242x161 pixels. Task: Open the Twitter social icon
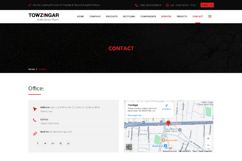click(45, 143)
